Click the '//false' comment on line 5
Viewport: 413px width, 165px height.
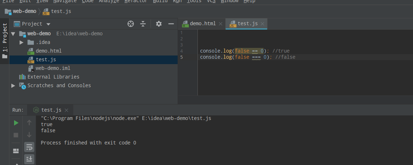[x=285, y=57]
